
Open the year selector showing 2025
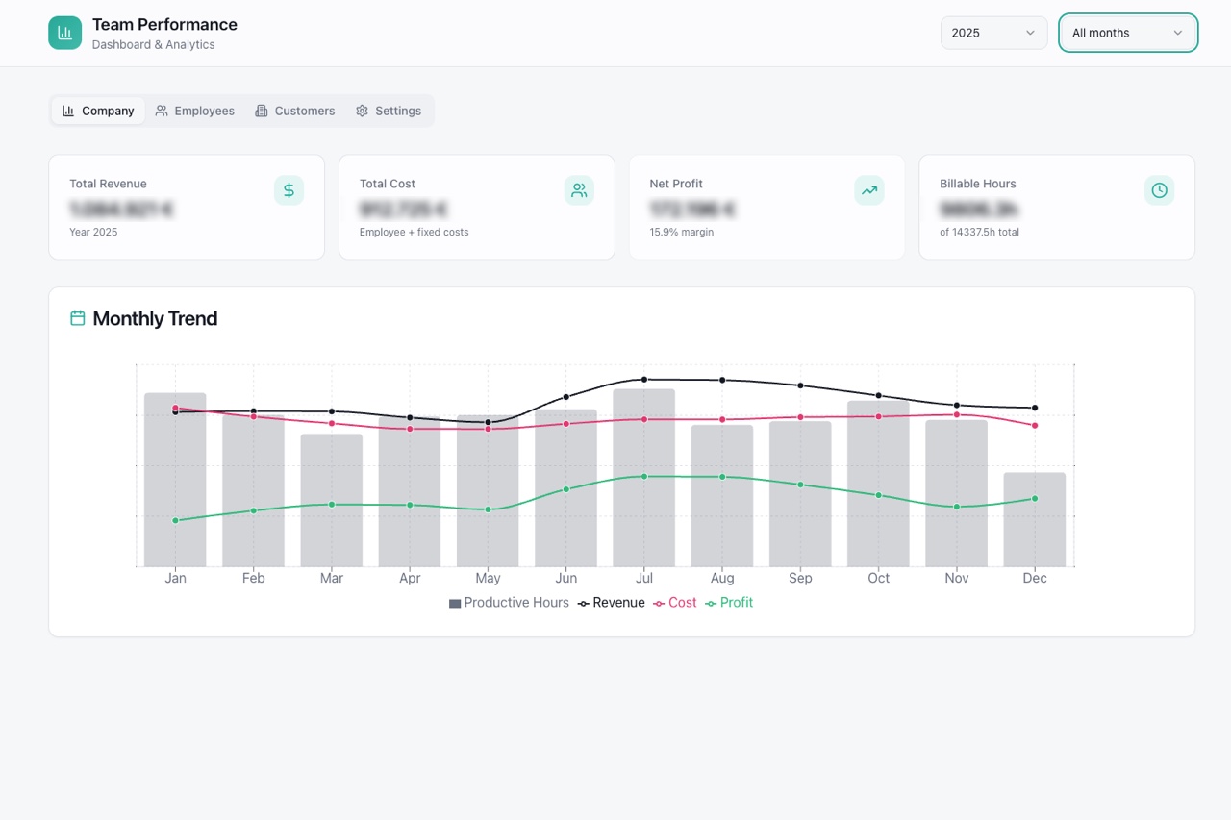pyautogui.click(x=993, y=32)
